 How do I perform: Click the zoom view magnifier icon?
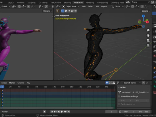[x=148, y=30]
